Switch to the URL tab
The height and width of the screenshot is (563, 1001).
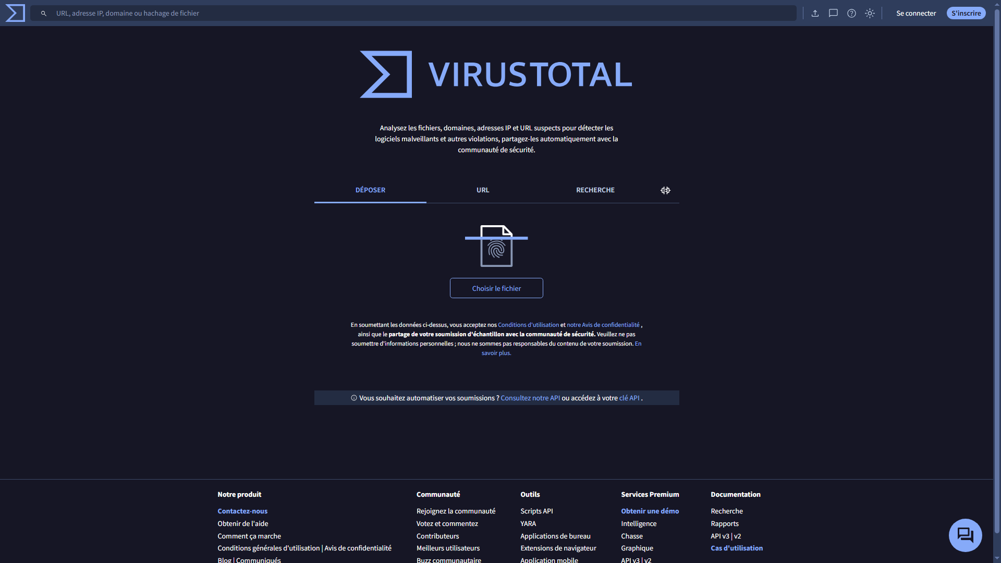click(483, 190)
